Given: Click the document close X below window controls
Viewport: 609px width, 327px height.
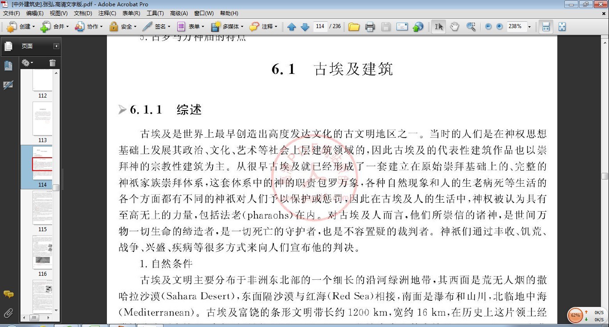Looking at the screenshot, I should click(x=603, y=13).
